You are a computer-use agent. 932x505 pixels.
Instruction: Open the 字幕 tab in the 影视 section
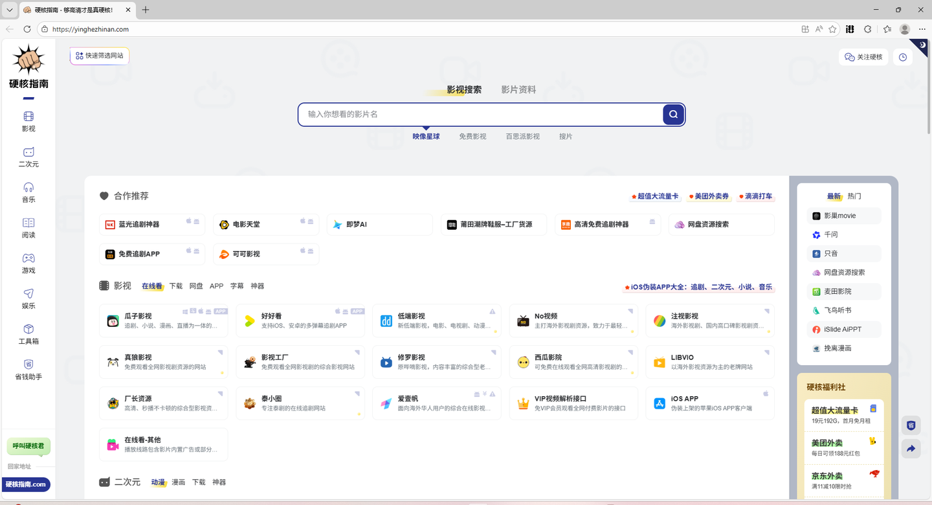tap(237, 286)
